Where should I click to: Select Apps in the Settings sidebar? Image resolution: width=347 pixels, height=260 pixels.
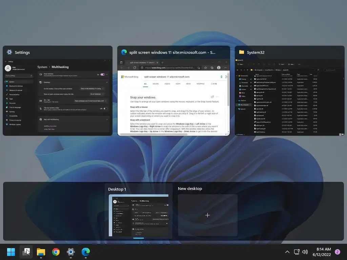point(19,99)
